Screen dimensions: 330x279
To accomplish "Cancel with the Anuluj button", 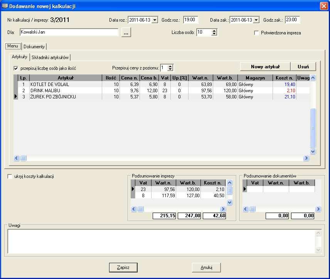I will point(207,268).
